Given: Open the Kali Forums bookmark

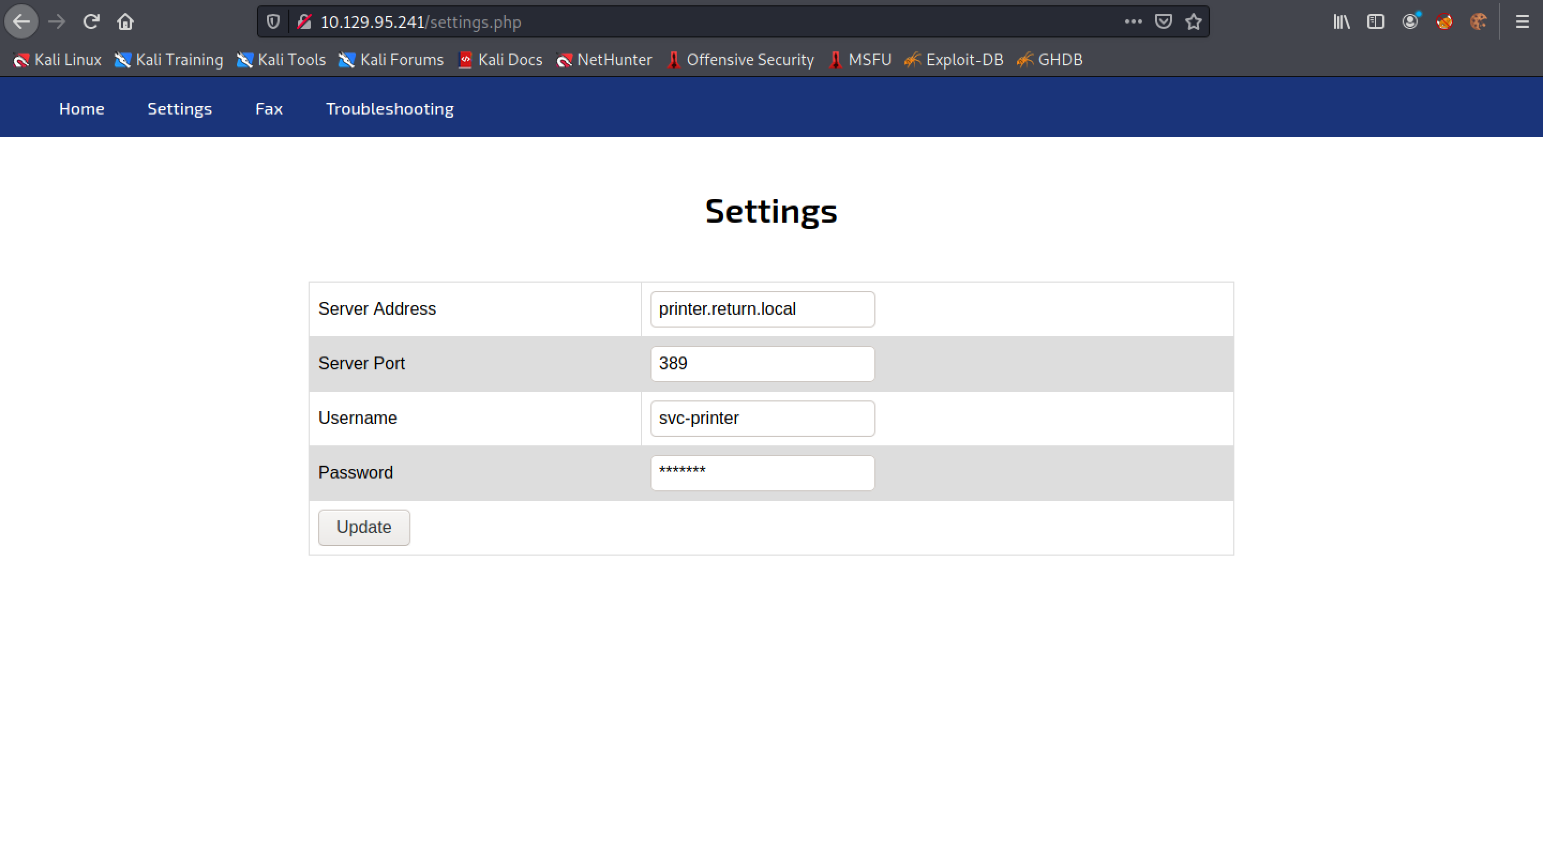Looking at the screenshot, I should [x=391, y=60].
